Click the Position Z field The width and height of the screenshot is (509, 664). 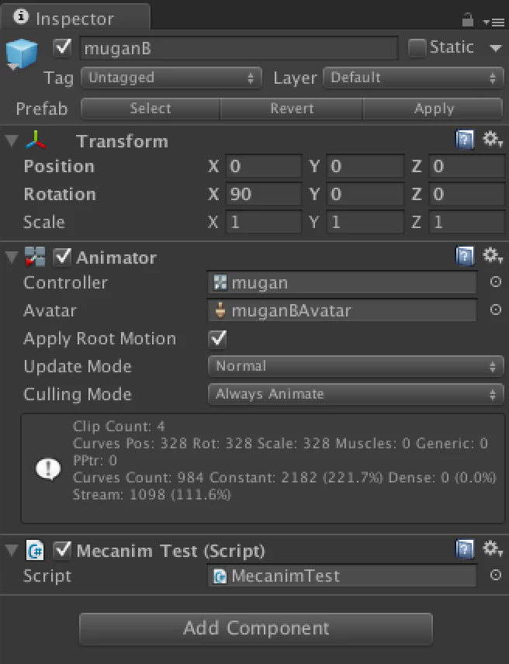click(466, 166)
